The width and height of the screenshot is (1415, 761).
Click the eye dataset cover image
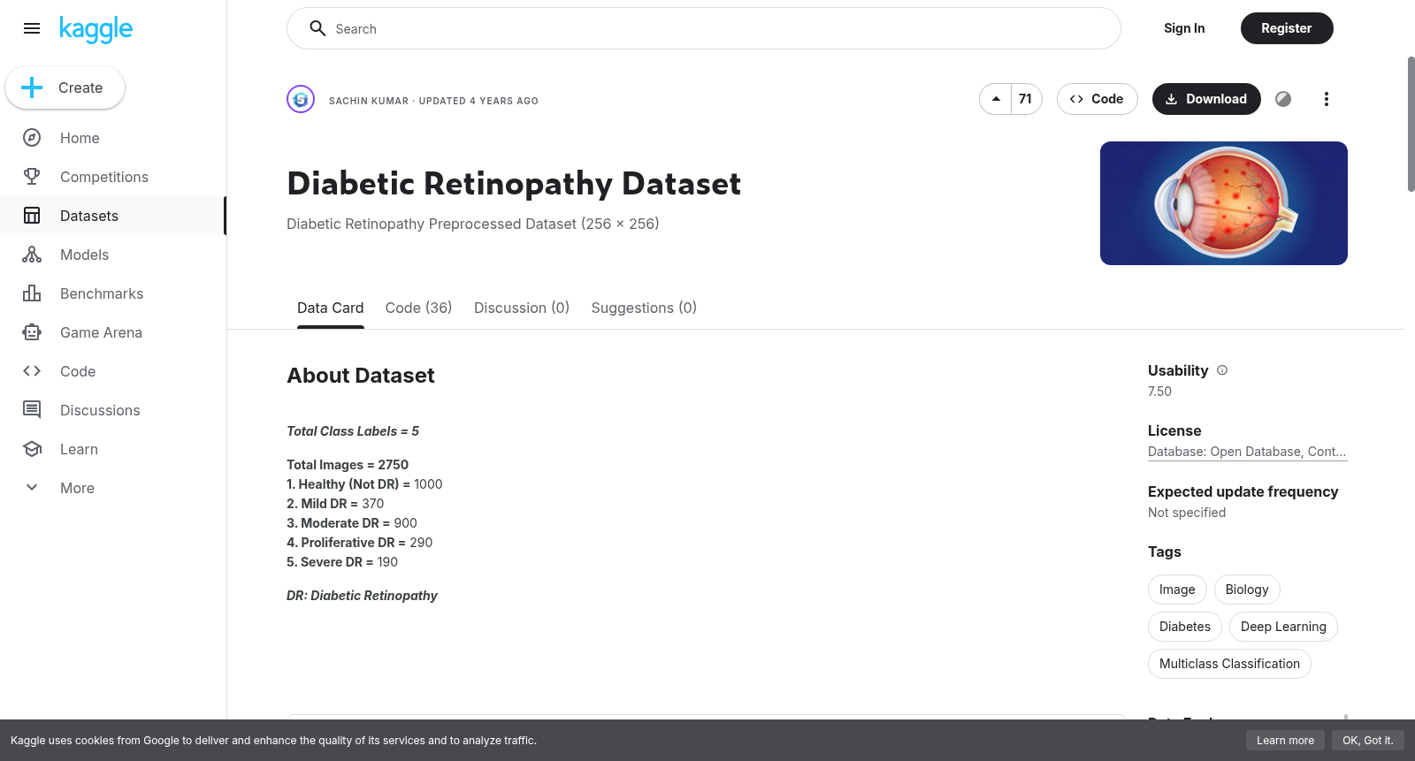pyautogui.click(x=1224, y=203)
